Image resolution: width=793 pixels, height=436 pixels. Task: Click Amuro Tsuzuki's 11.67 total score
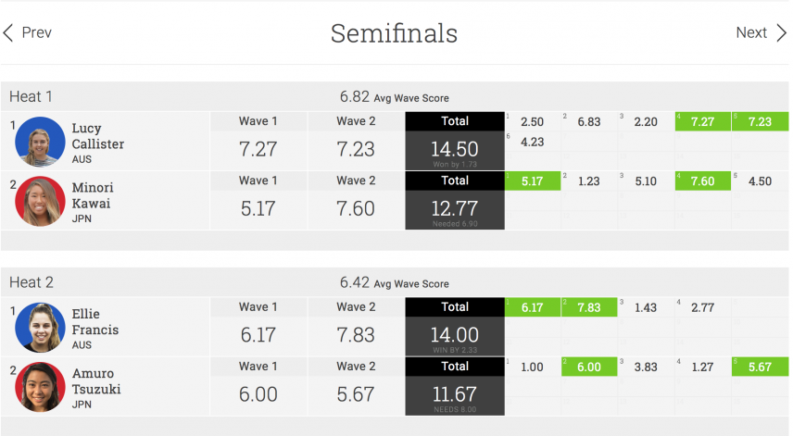coord(455,394)
